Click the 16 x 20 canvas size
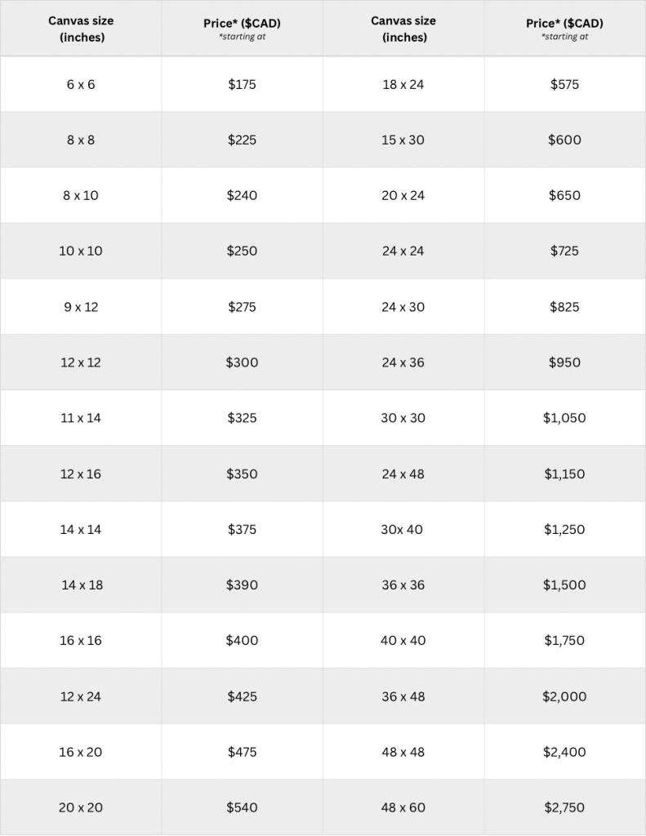This screenshot has height=836, width=646. pos(81,752)
